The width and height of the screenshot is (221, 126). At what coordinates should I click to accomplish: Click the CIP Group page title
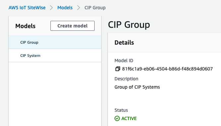coord(129,25)
